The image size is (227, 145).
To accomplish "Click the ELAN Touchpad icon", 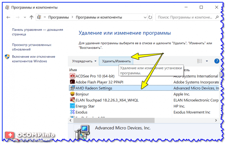I will pyautogui.click(x=72, y=100).
